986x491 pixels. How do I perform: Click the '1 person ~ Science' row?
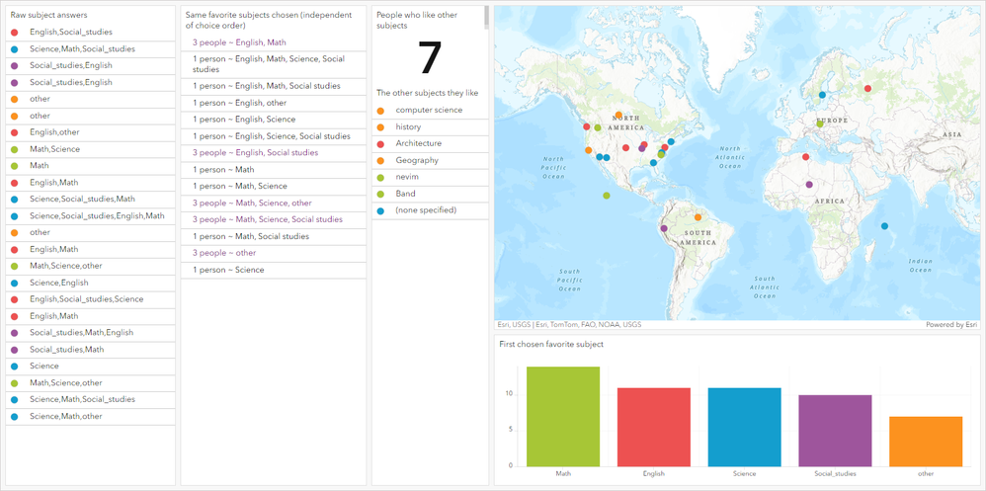click(x=274, y=270)
